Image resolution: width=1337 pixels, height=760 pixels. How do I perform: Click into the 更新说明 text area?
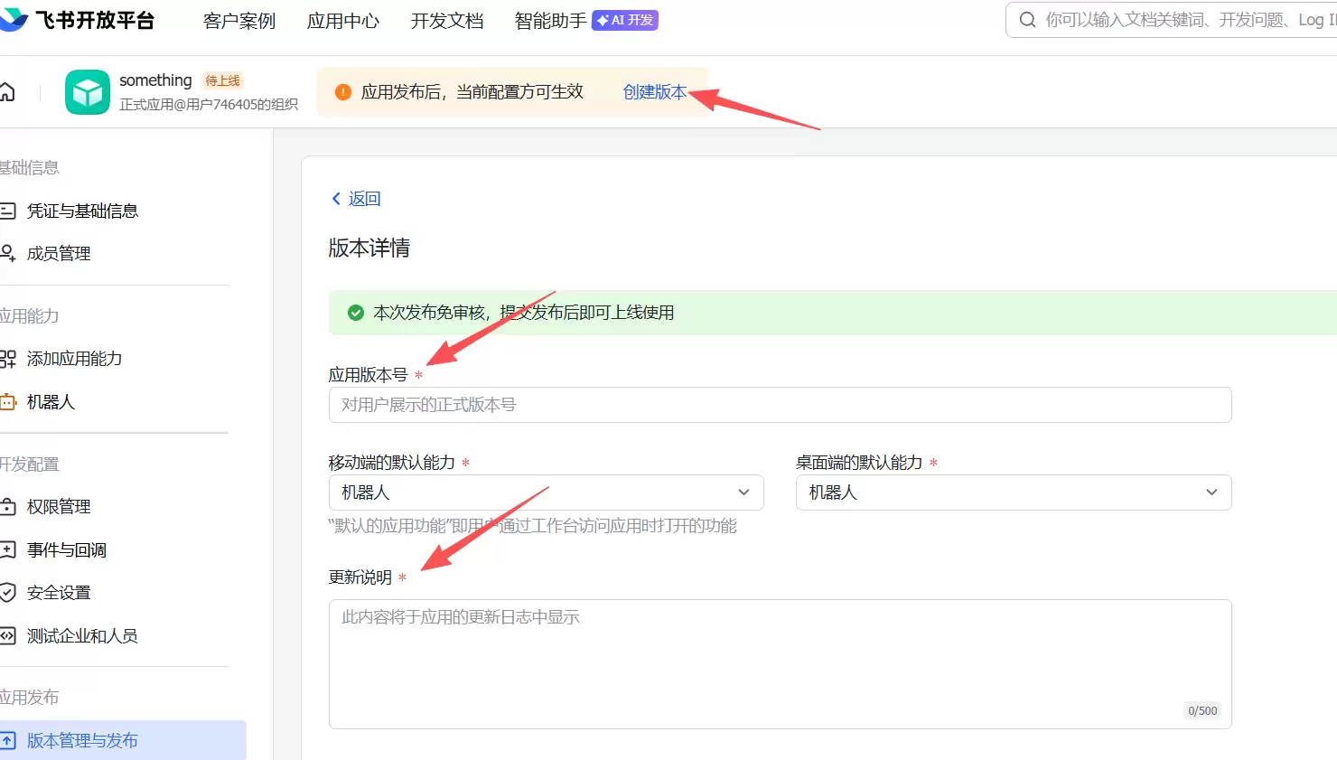click(x=780, y=663)
